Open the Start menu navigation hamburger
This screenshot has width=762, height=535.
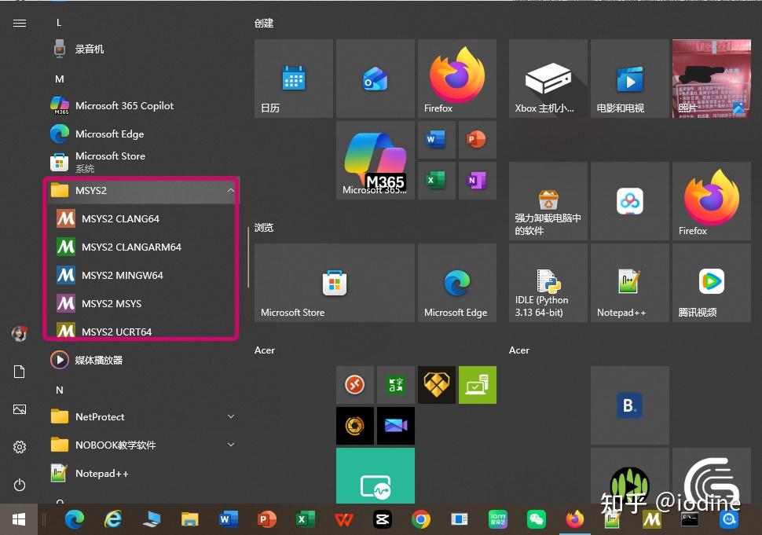pyautogui.click(x=19, y=23)
